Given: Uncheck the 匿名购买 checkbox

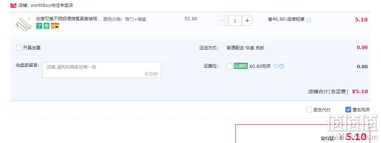Looking at the screenshot, I should pos(348,110).
